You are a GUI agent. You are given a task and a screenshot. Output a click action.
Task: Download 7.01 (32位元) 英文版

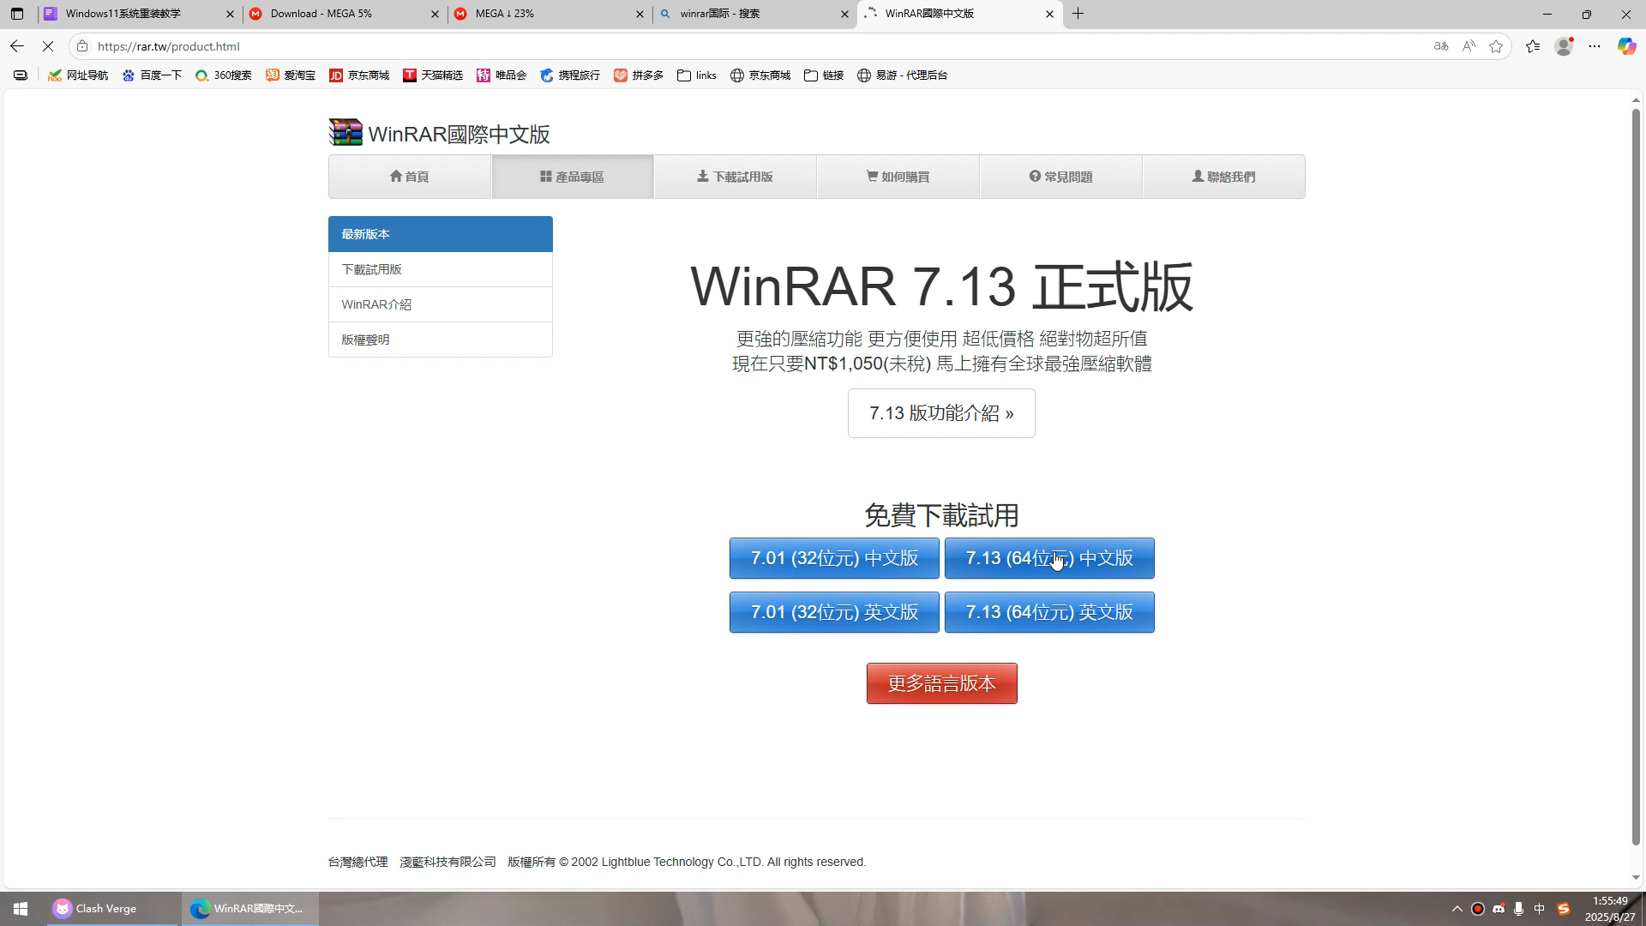834,612
